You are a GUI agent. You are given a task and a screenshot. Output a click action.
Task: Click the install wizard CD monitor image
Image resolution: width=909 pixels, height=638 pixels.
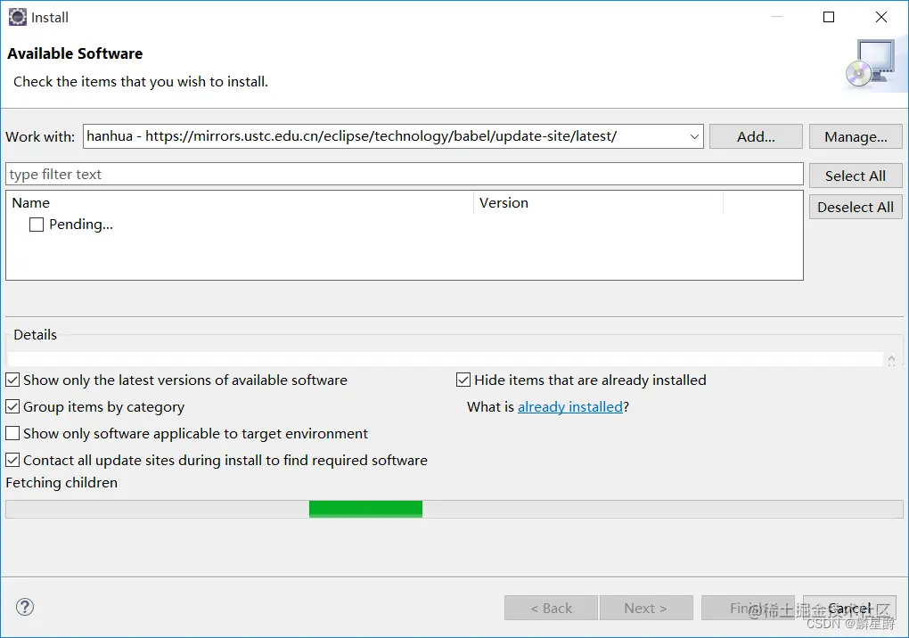(872, 64)
